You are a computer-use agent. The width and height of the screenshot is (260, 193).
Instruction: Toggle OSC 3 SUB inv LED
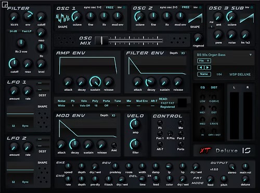coord(252,7)
